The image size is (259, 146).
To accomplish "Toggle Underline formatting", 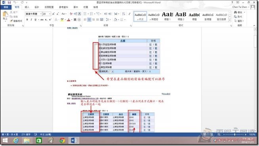I will [x=35, y=20].
